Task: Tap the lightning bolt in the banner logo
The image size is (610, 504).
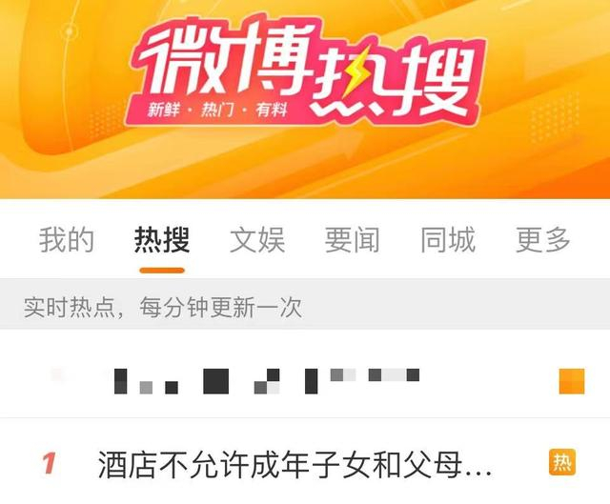Action: tap(355, 74)
